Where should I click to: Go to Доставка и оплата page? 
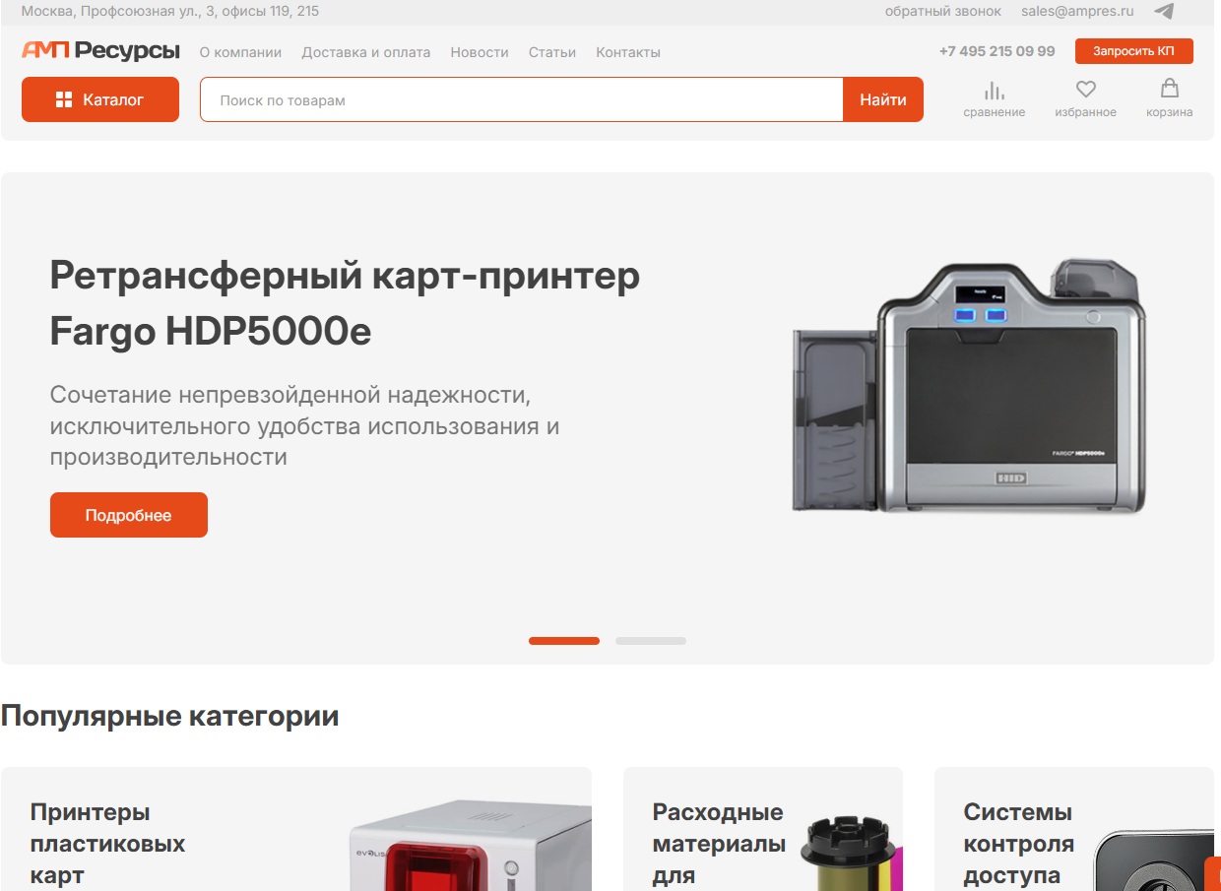[366, 52]
